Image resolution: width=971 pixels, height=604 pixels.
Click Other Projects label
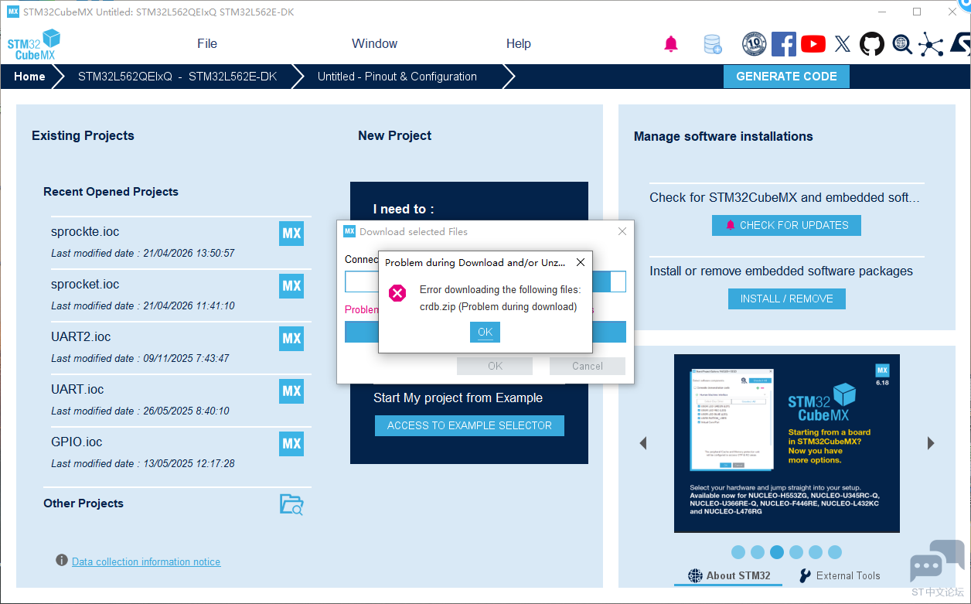[83, 503]
